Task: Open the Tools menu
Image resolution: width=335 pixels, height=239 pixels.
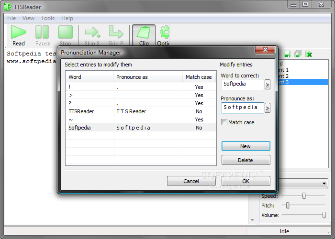Action: tap(48, 18)
